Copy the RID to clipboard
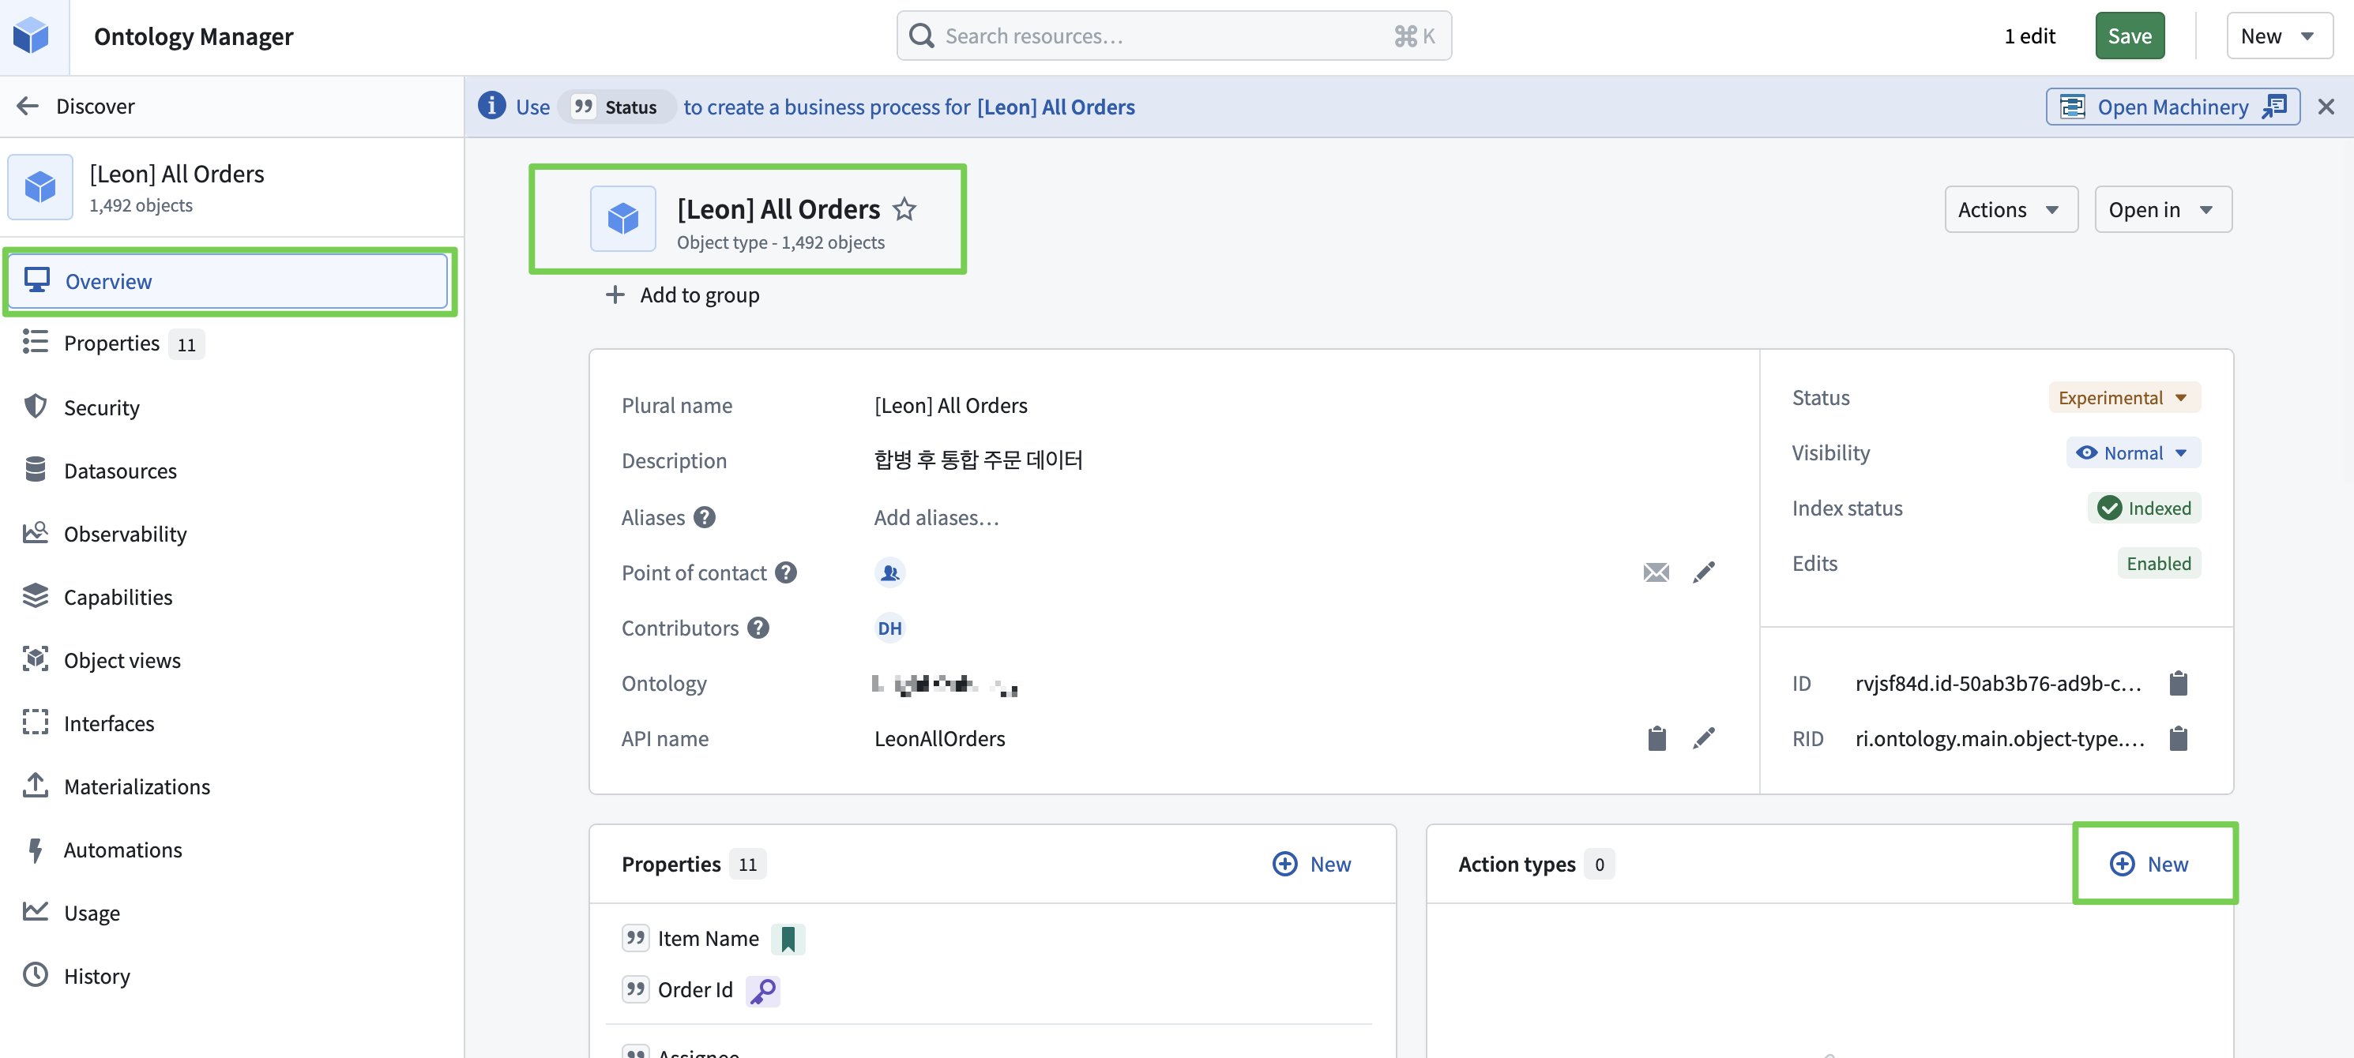2354x1058 pixels. pos(2178,738)
